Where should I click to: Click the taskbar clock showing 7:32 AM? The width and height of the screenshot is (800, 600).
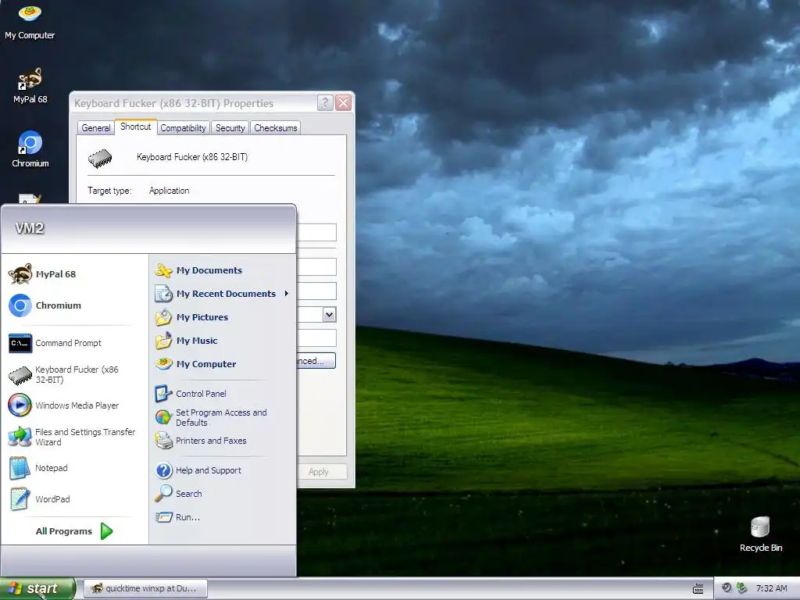click(x=771, y=589)
